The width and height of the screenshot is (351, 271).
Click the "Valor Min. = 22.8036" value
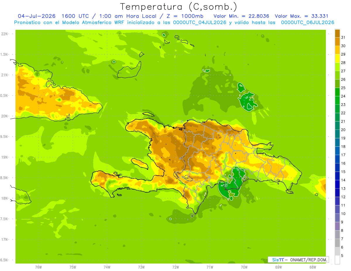point(241,16)
